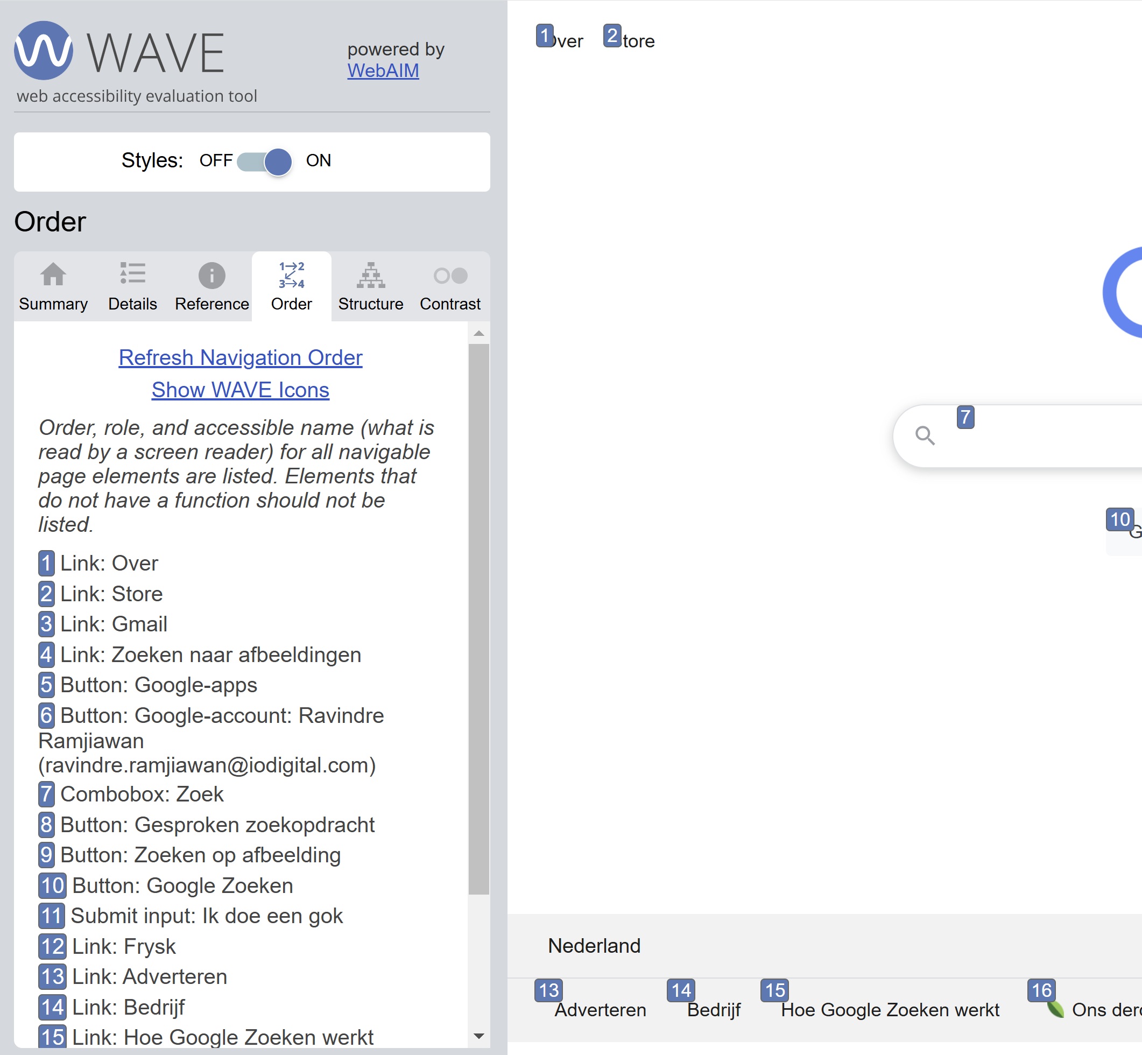This screenshot has height=1055, width=1142.
Task: Open the Summary tab
Action: point(53,287)
